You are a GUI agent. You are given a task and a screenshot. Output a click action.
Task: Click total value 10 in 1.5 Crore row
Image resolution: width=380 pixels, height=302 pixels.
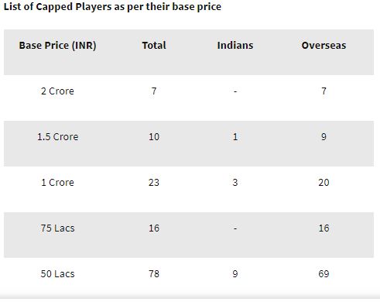coord(154,137)
